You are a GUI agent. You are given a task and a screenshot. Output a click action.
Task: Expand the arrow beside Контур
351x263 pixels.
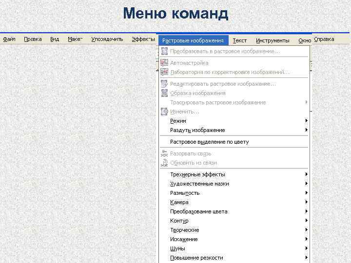pyautogui.click(x=306, y=220)
